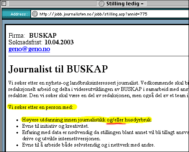Click the deadline date 10.04.2003
This screenshot has height=152, width=189.
pos(59,42)
